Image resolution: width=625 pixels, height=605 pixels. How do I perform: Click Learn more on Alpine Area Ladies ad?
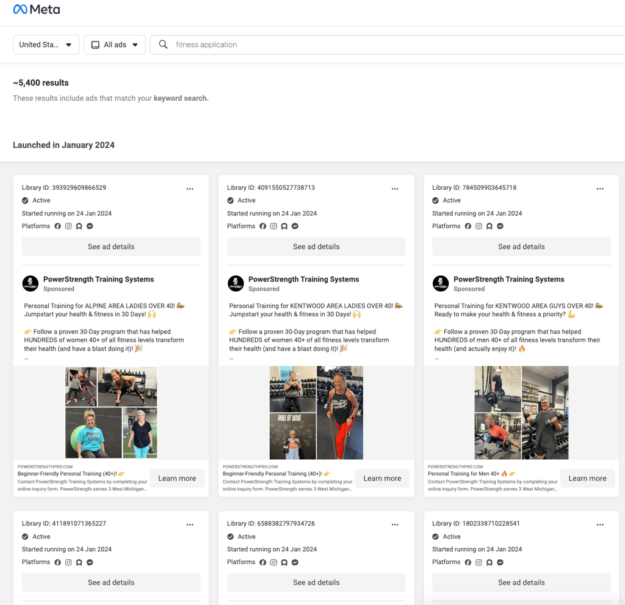[178, 478]
